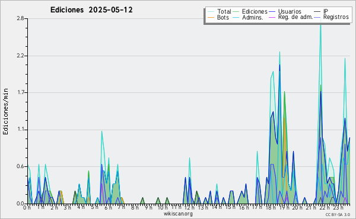Click the 22 h x-axis label
Viewport: 356px width, 219px height.
(325, 208)
